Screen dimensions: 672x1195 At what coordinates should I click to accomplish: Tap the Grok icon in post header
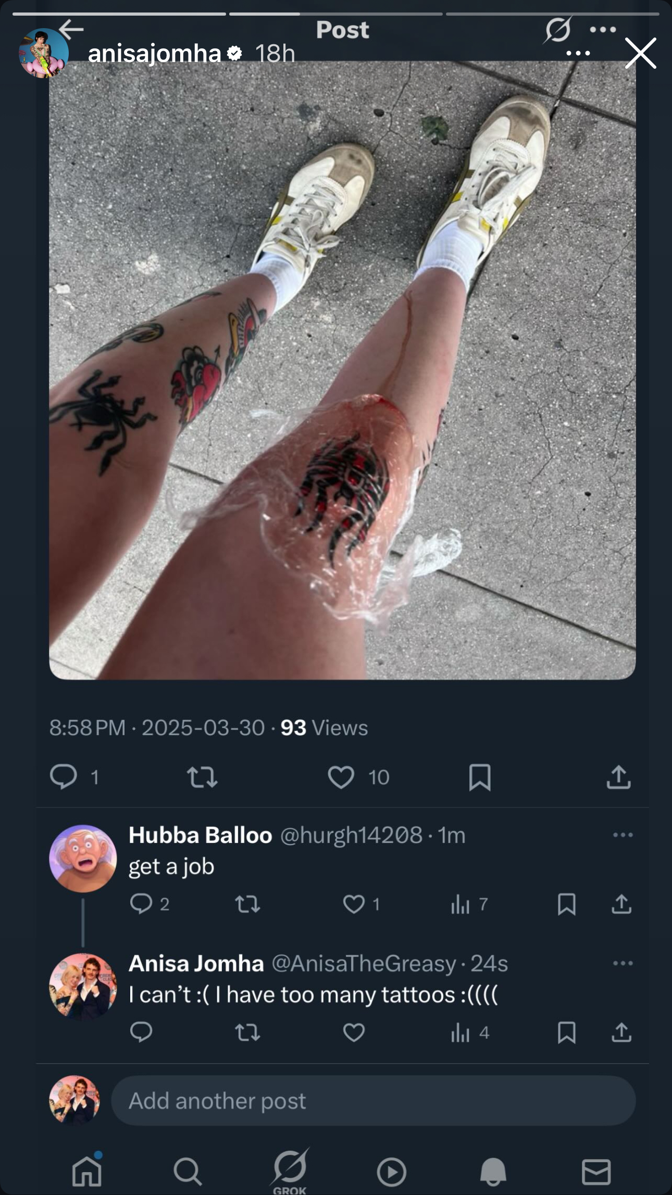[x=558, y=30]
